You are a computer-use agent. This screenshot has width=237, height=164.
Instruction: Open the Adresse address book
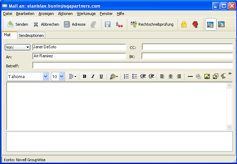point(75,24)
